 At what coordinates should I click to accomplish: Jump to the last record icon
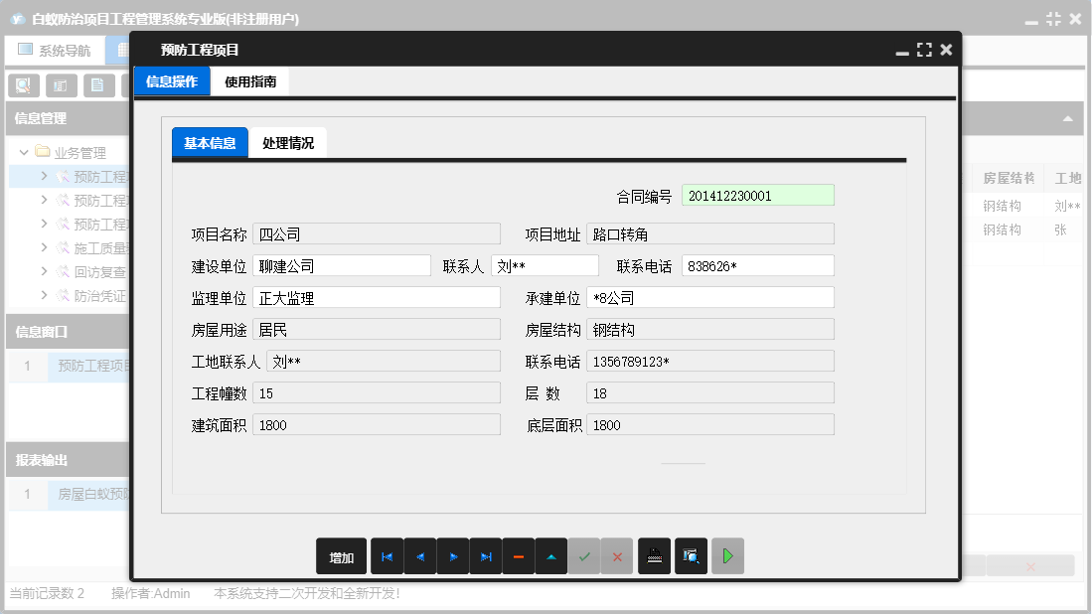(485, 556)
